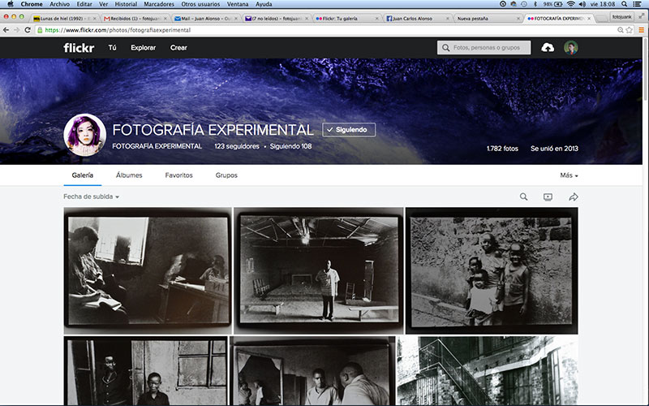Viewport: 649px width, 406px height.
Task: Open the upload cloud icon
Action: tap(548, 48)
